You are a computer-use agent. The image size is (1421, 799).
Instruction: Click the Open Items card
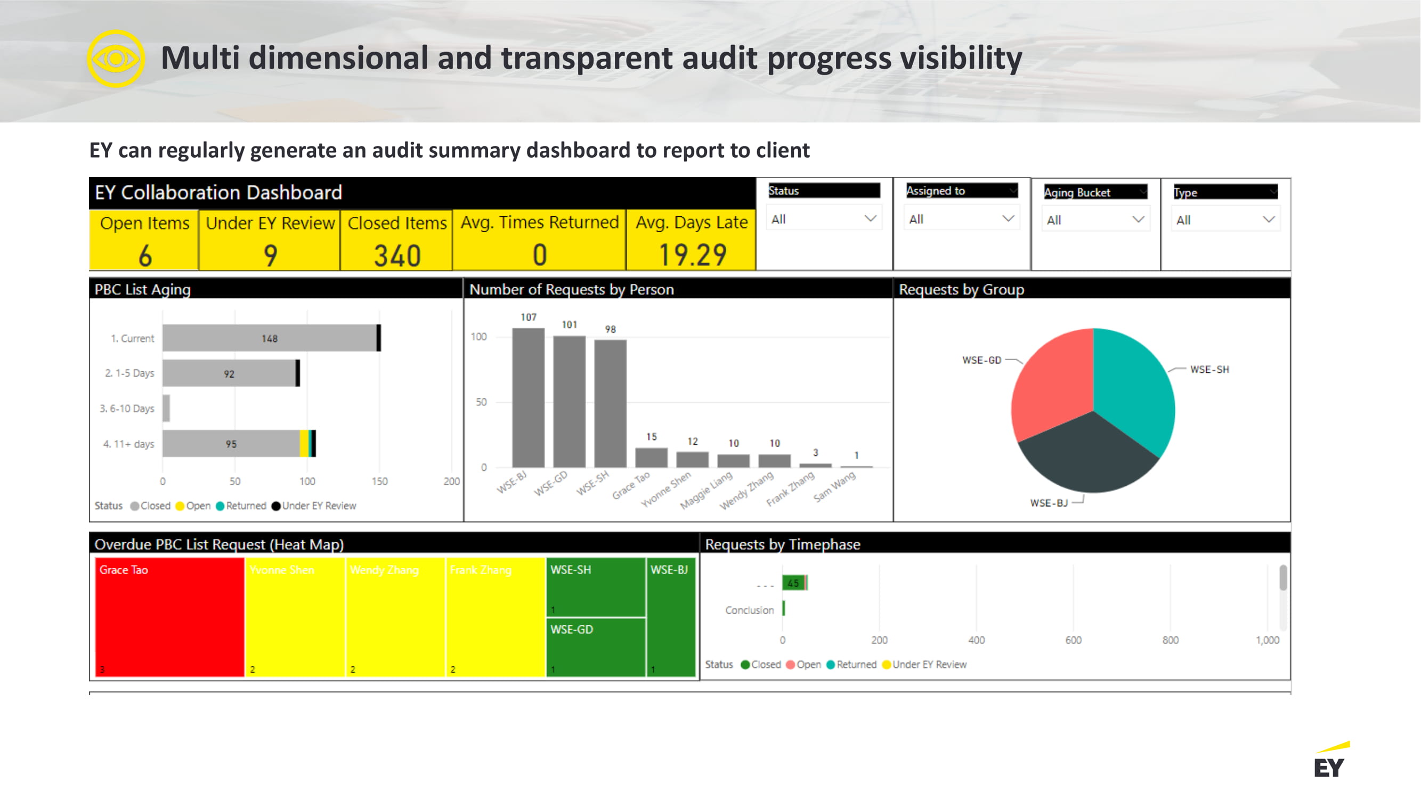(x=144, y=240)
